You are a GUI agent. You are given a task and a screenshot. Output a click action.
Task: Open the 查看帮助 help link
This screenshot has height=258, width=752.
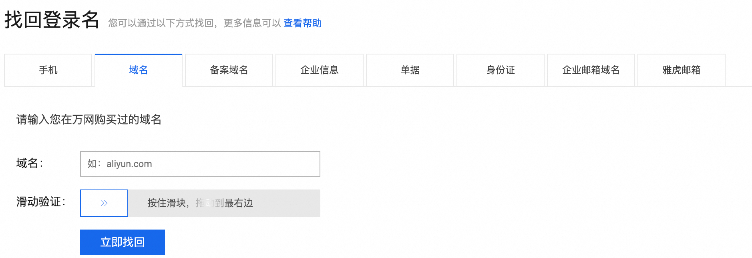[302, 23]
